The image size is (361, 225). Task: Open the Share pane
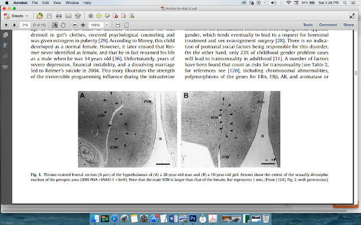pos(349,25)
